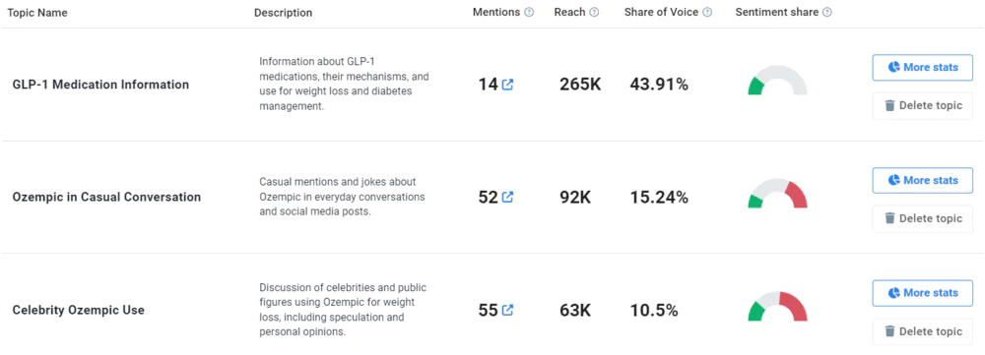985x355 pixels.
Task: Click sentiment gauge for GLP-1 Medication Information
Action: tap(778, 81)
